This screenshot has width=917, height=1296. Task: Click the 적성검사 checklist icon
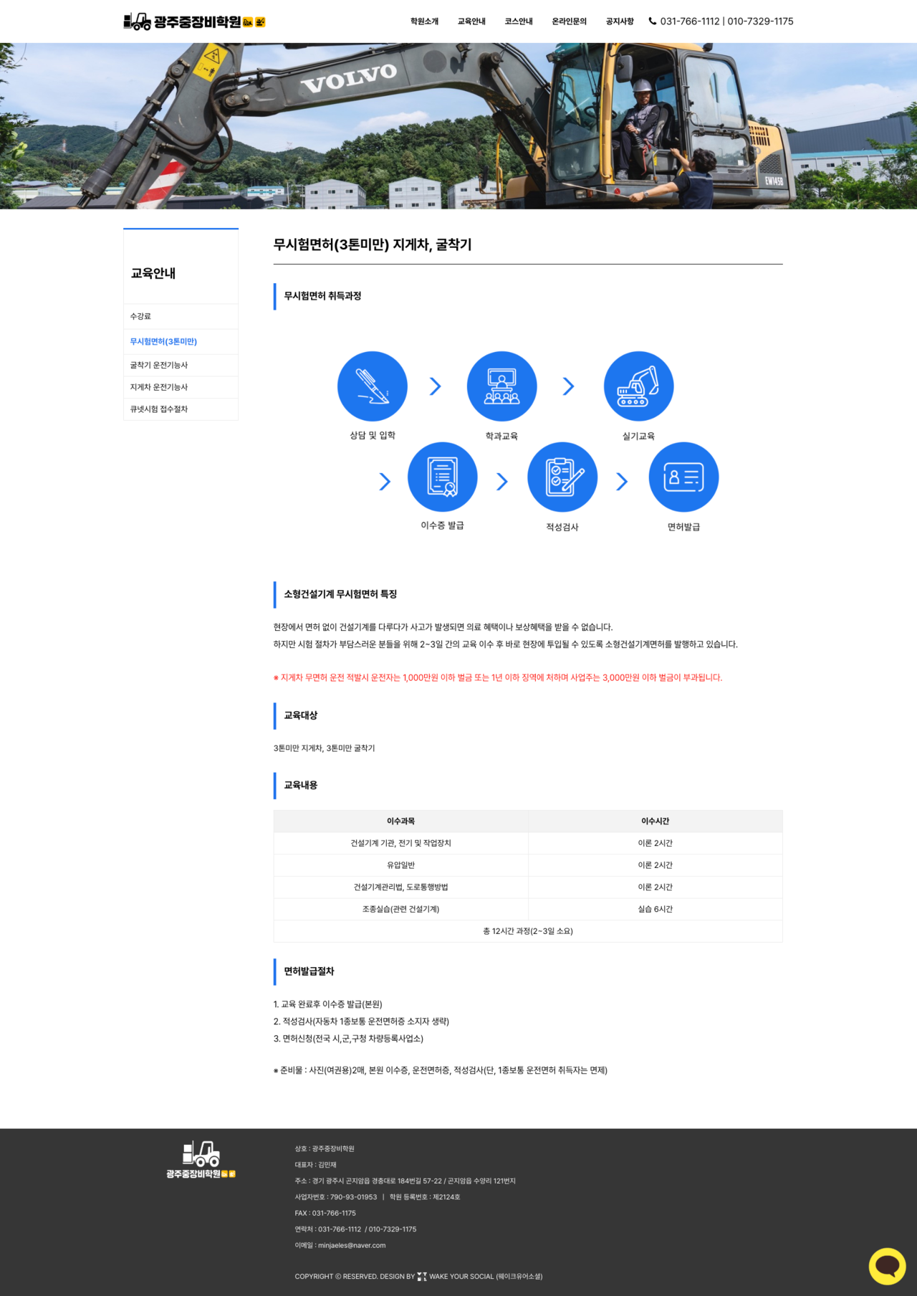coord(562,477)
